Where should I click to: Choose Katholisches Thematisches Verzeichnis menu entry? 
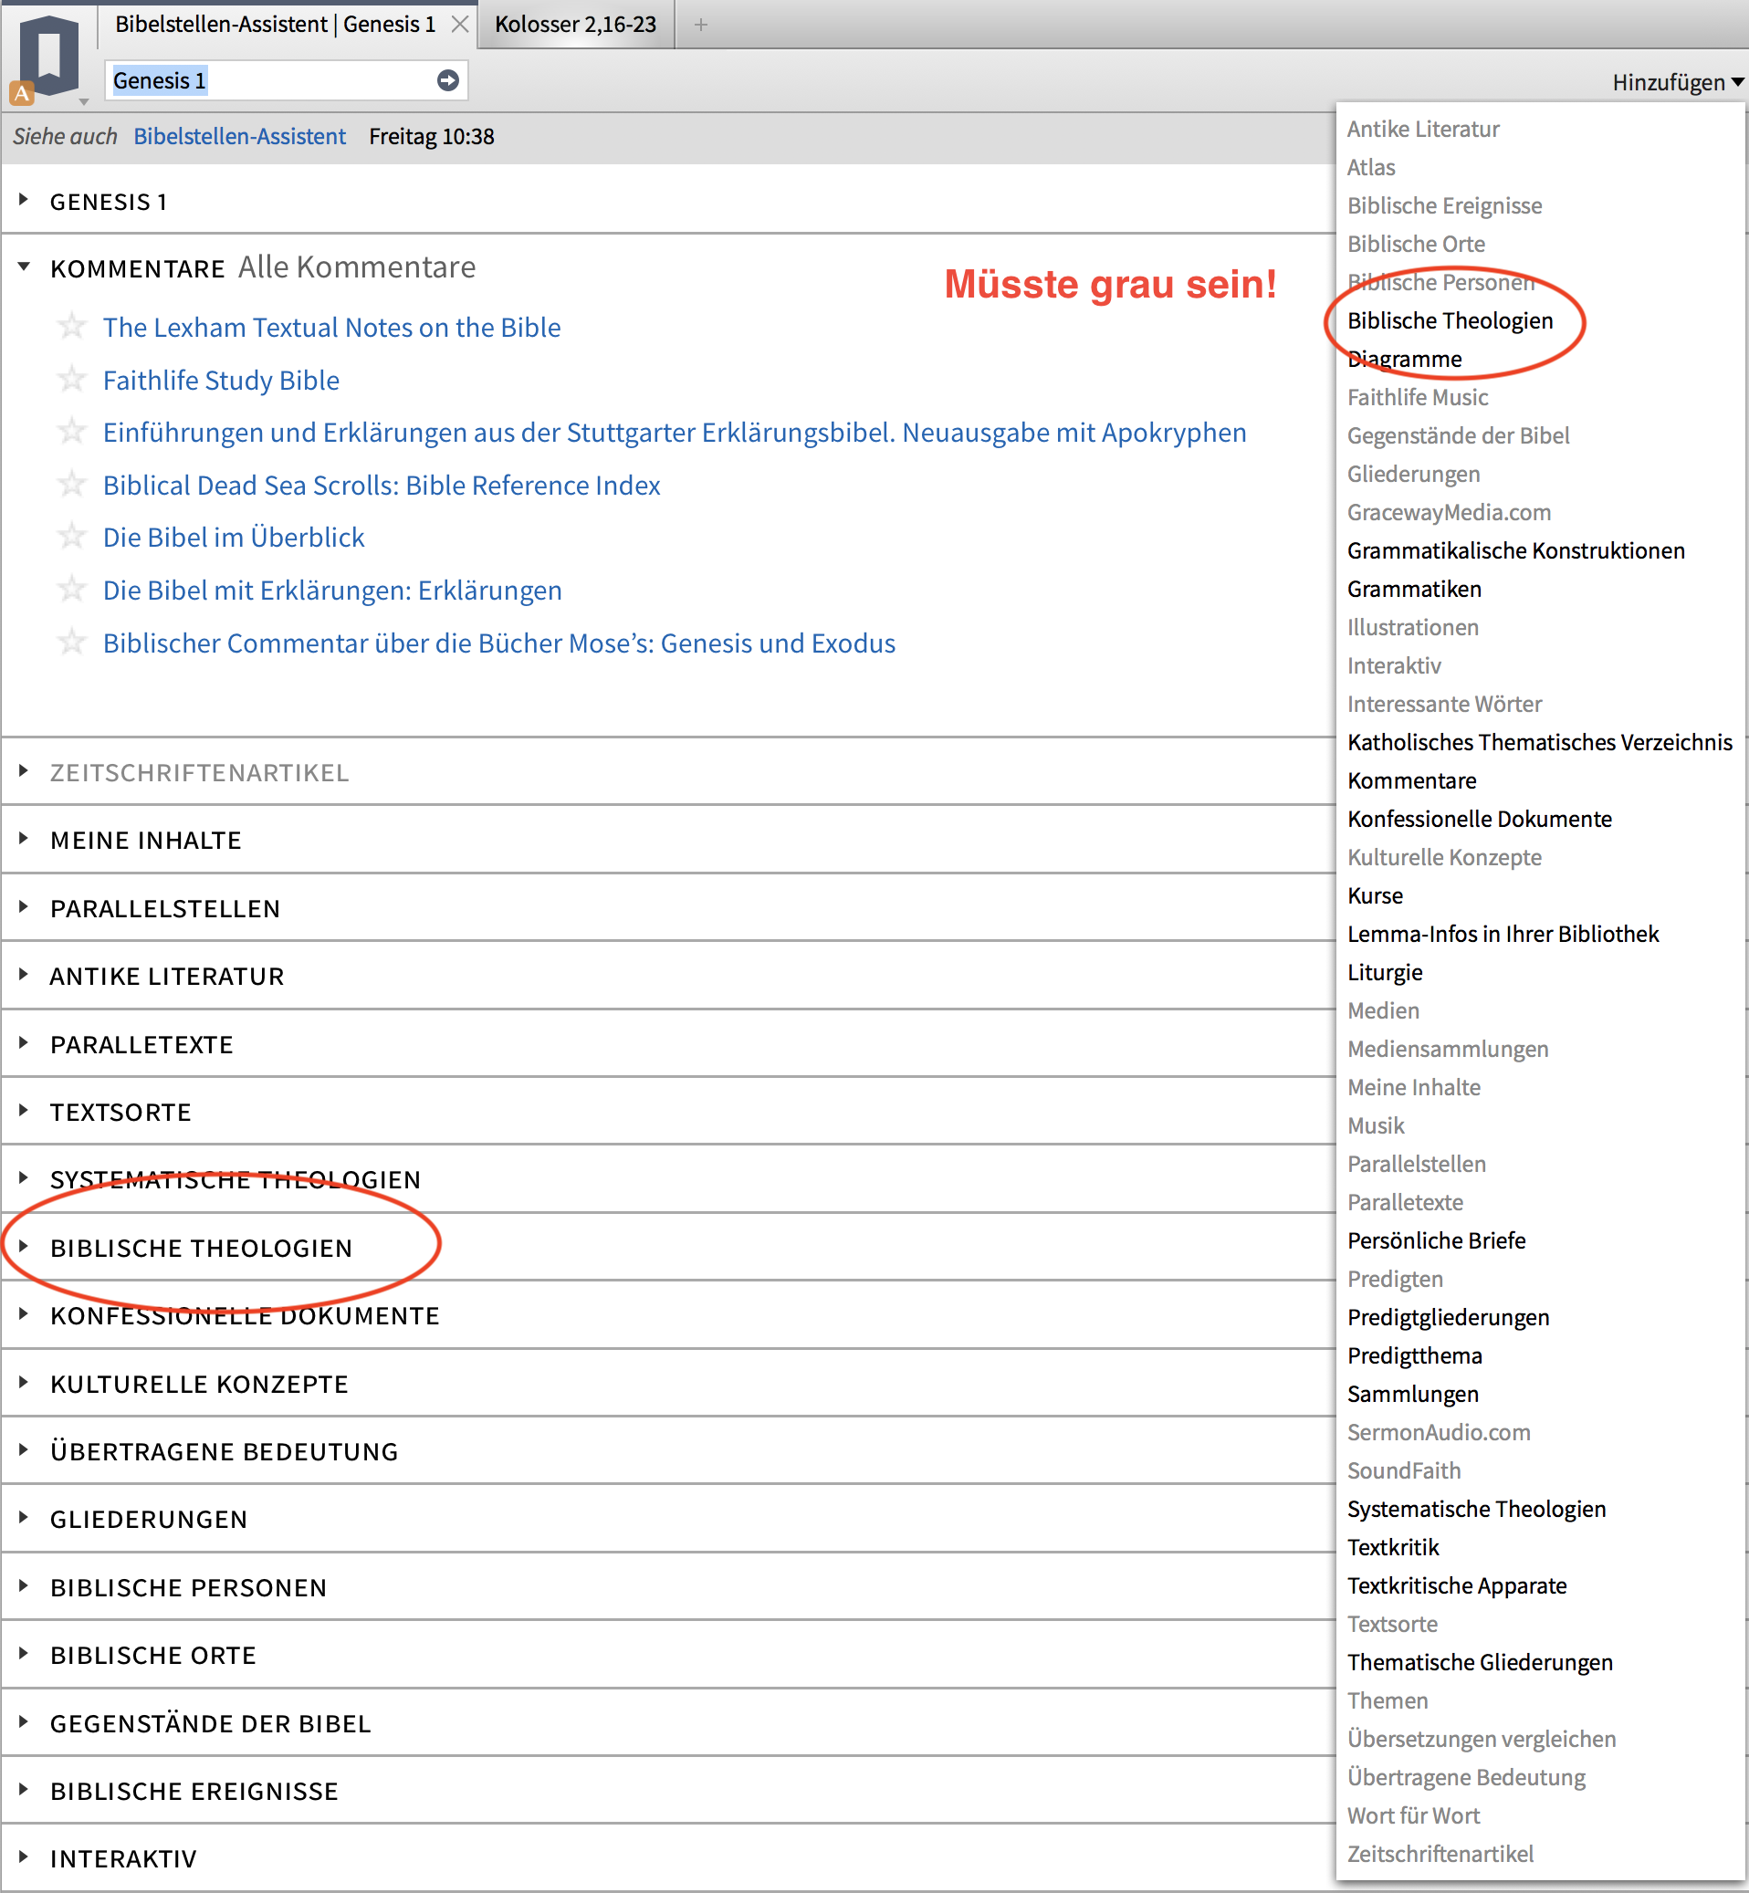[1540, 742]
